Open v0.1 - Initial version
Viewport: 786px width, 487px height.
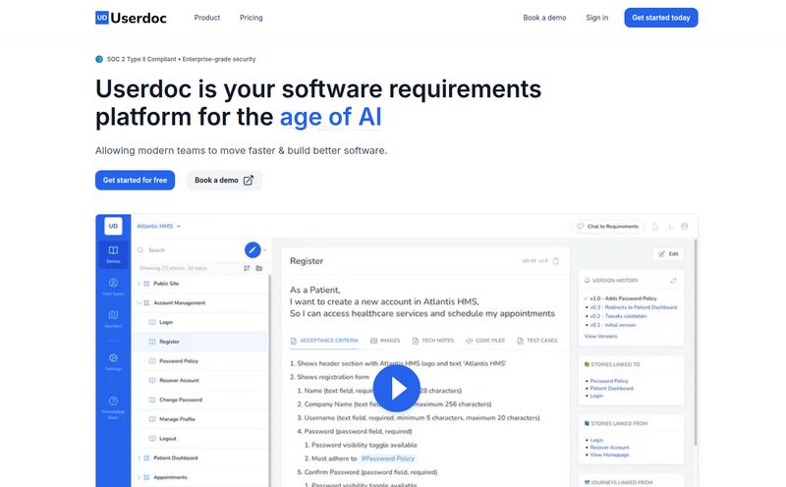point(612,325)
